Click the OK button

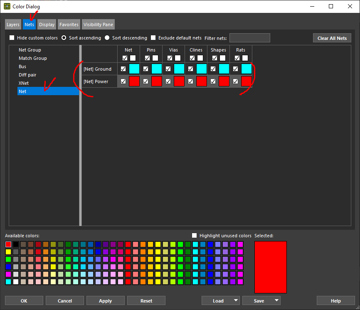pos(24,300)
